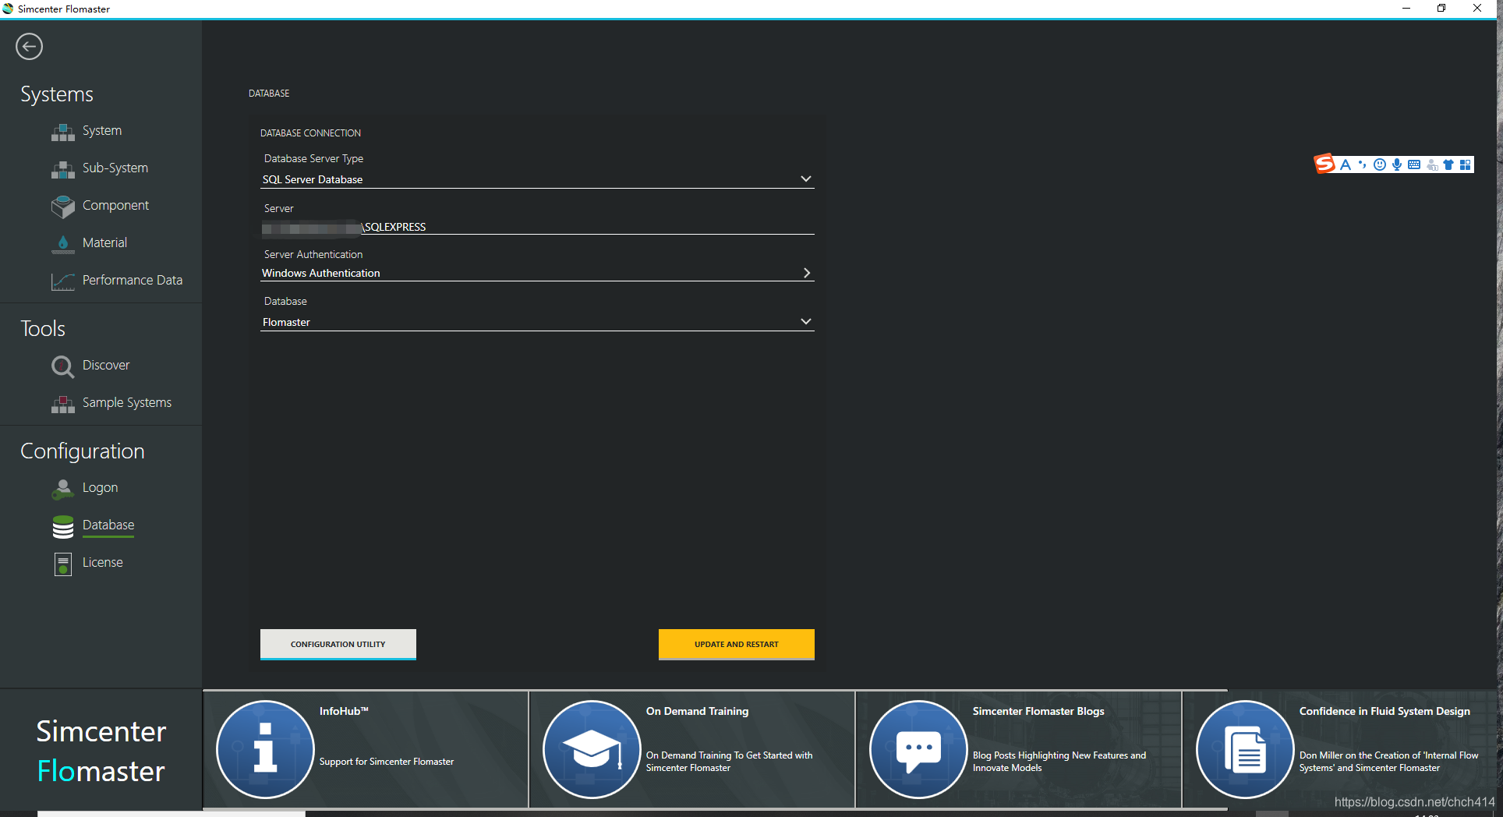Click the Sogou punctuation mode icon
The height and width of the screenshot is (817, 1503).
(1363, 164)
